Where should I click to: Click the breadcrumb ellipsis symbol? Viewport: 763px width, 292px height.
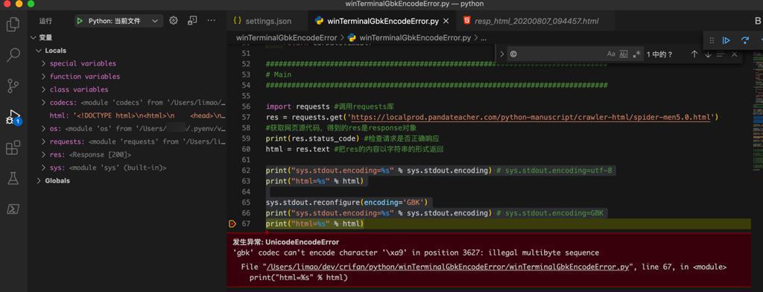(x=484, y=37)
